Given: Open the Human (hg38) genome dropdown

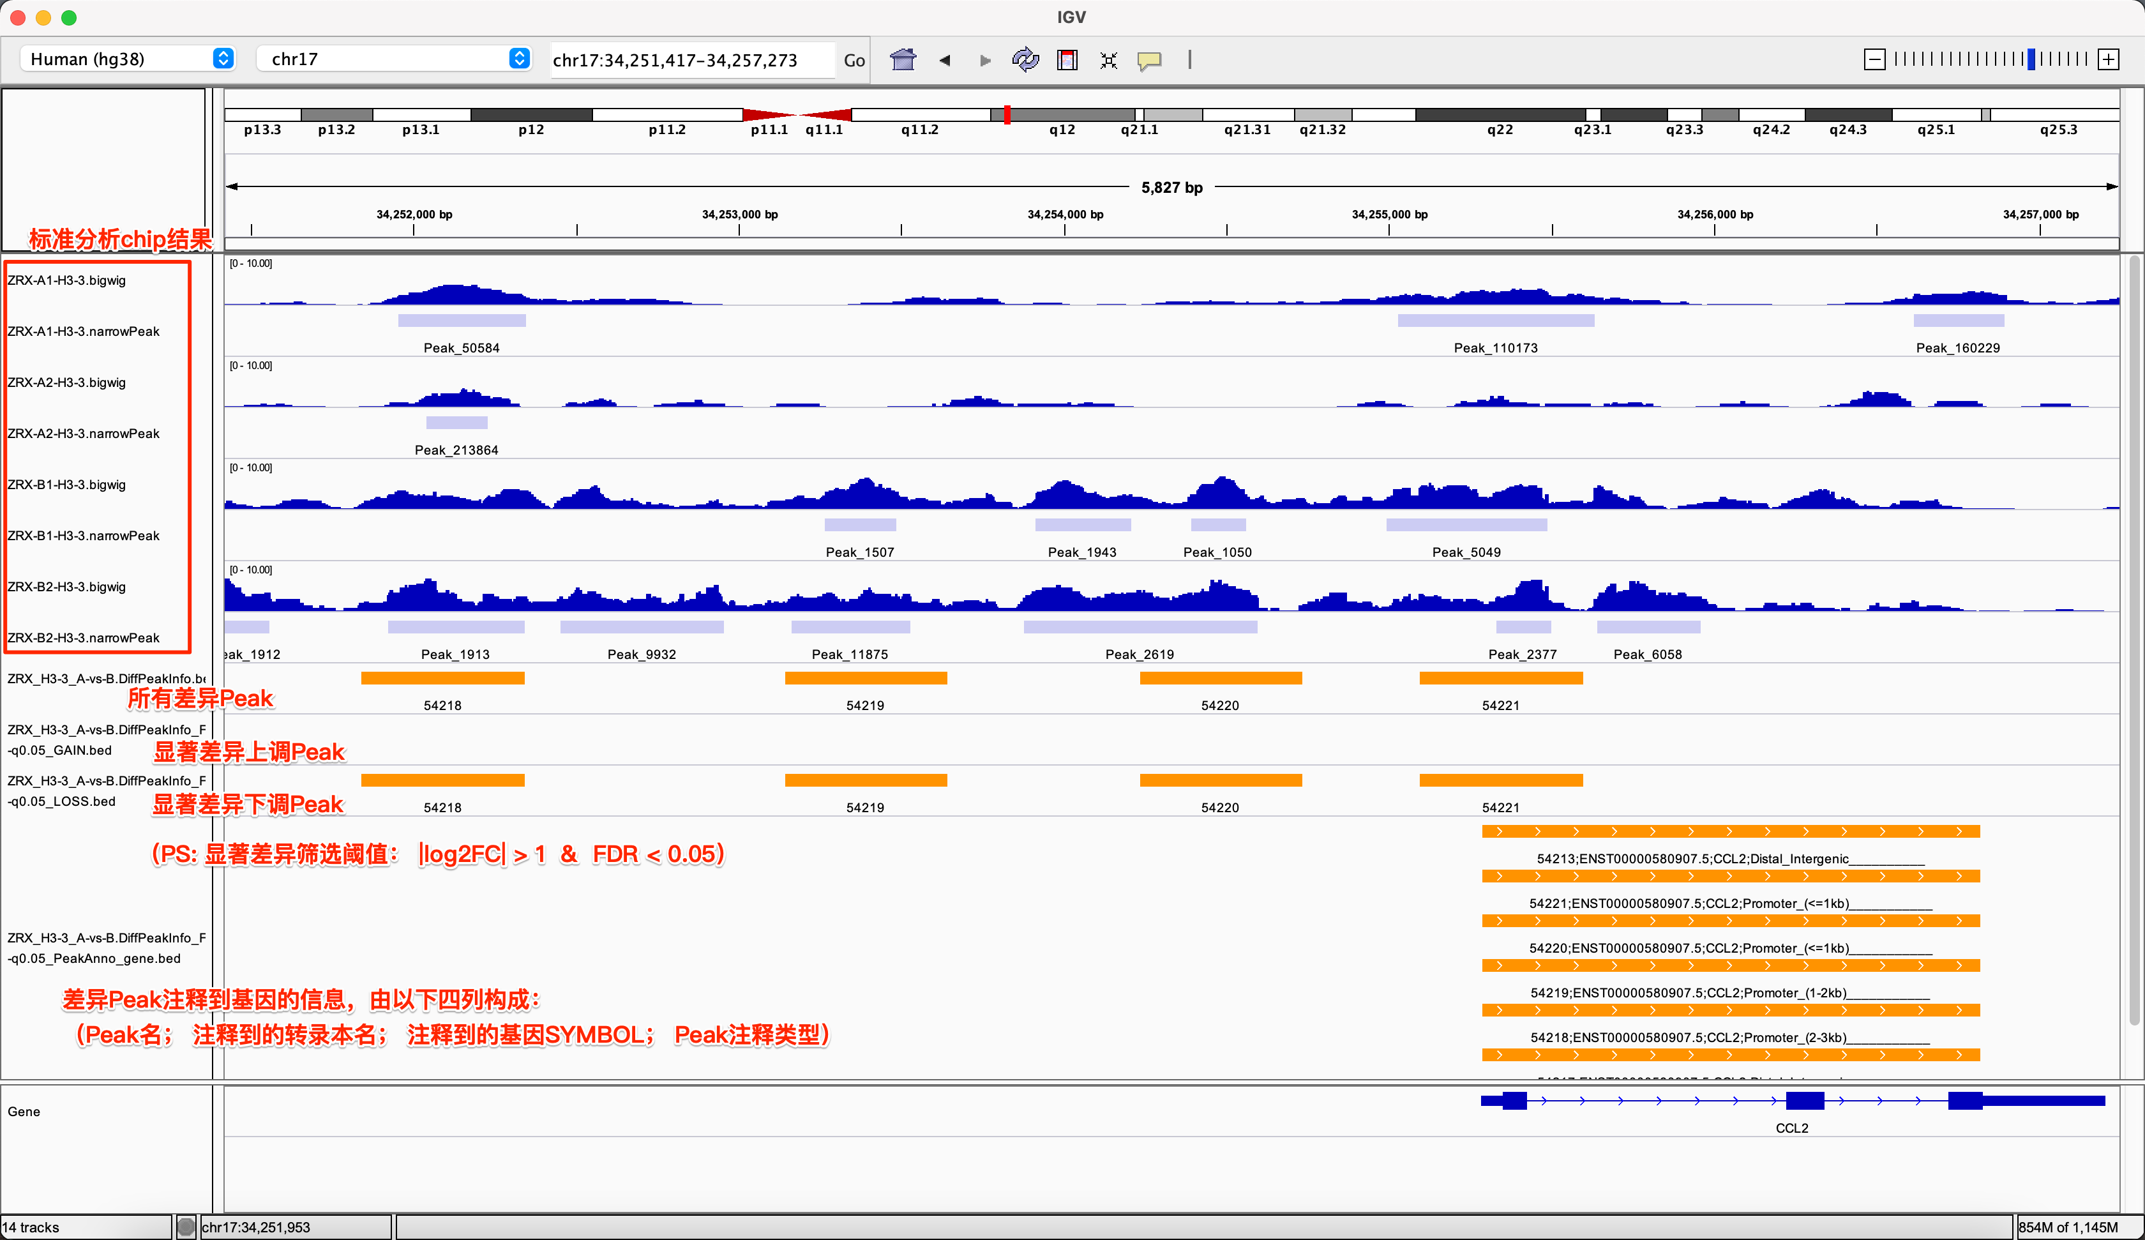Looking at the screenshot, I should (x=128, y=59).
